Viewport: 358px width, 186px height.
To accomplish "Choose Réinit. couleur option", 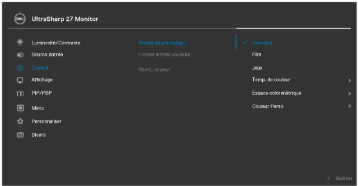I will tap(154, 70).
